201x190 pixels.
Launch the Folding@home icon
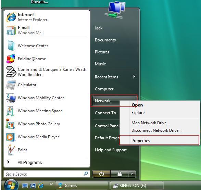[x=11, y=59]
